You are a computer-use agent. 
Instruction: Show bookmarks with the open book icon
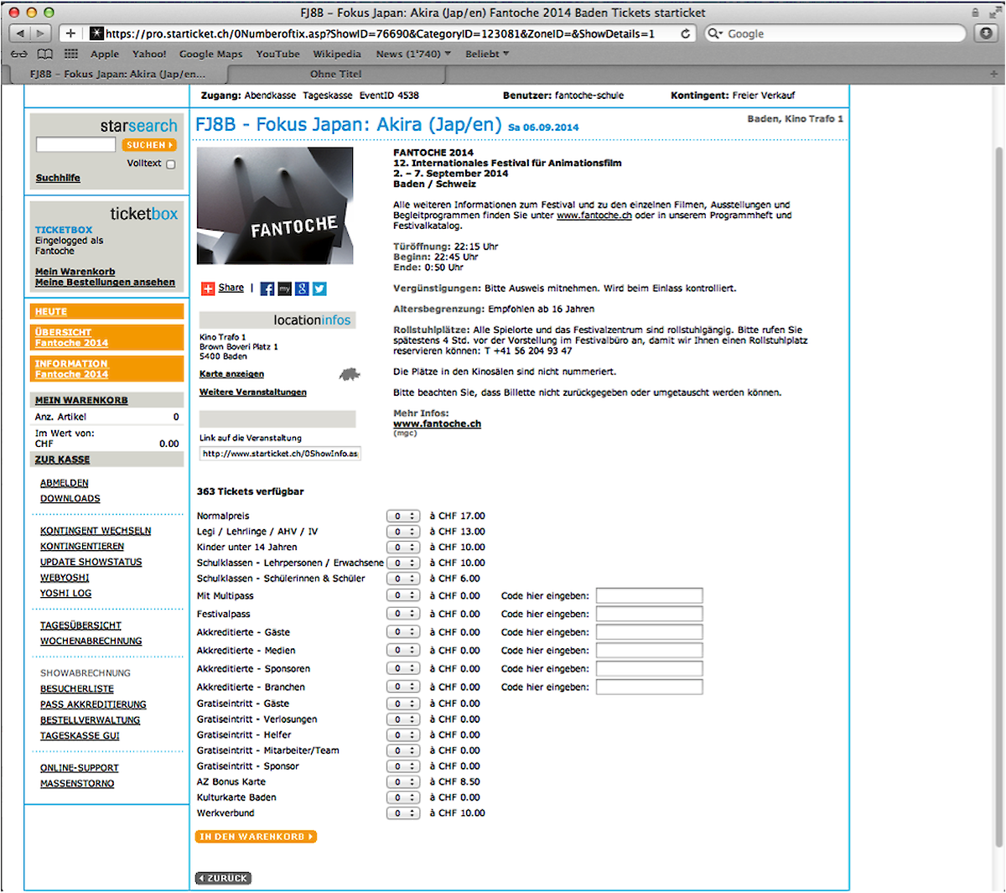[45, 54]
